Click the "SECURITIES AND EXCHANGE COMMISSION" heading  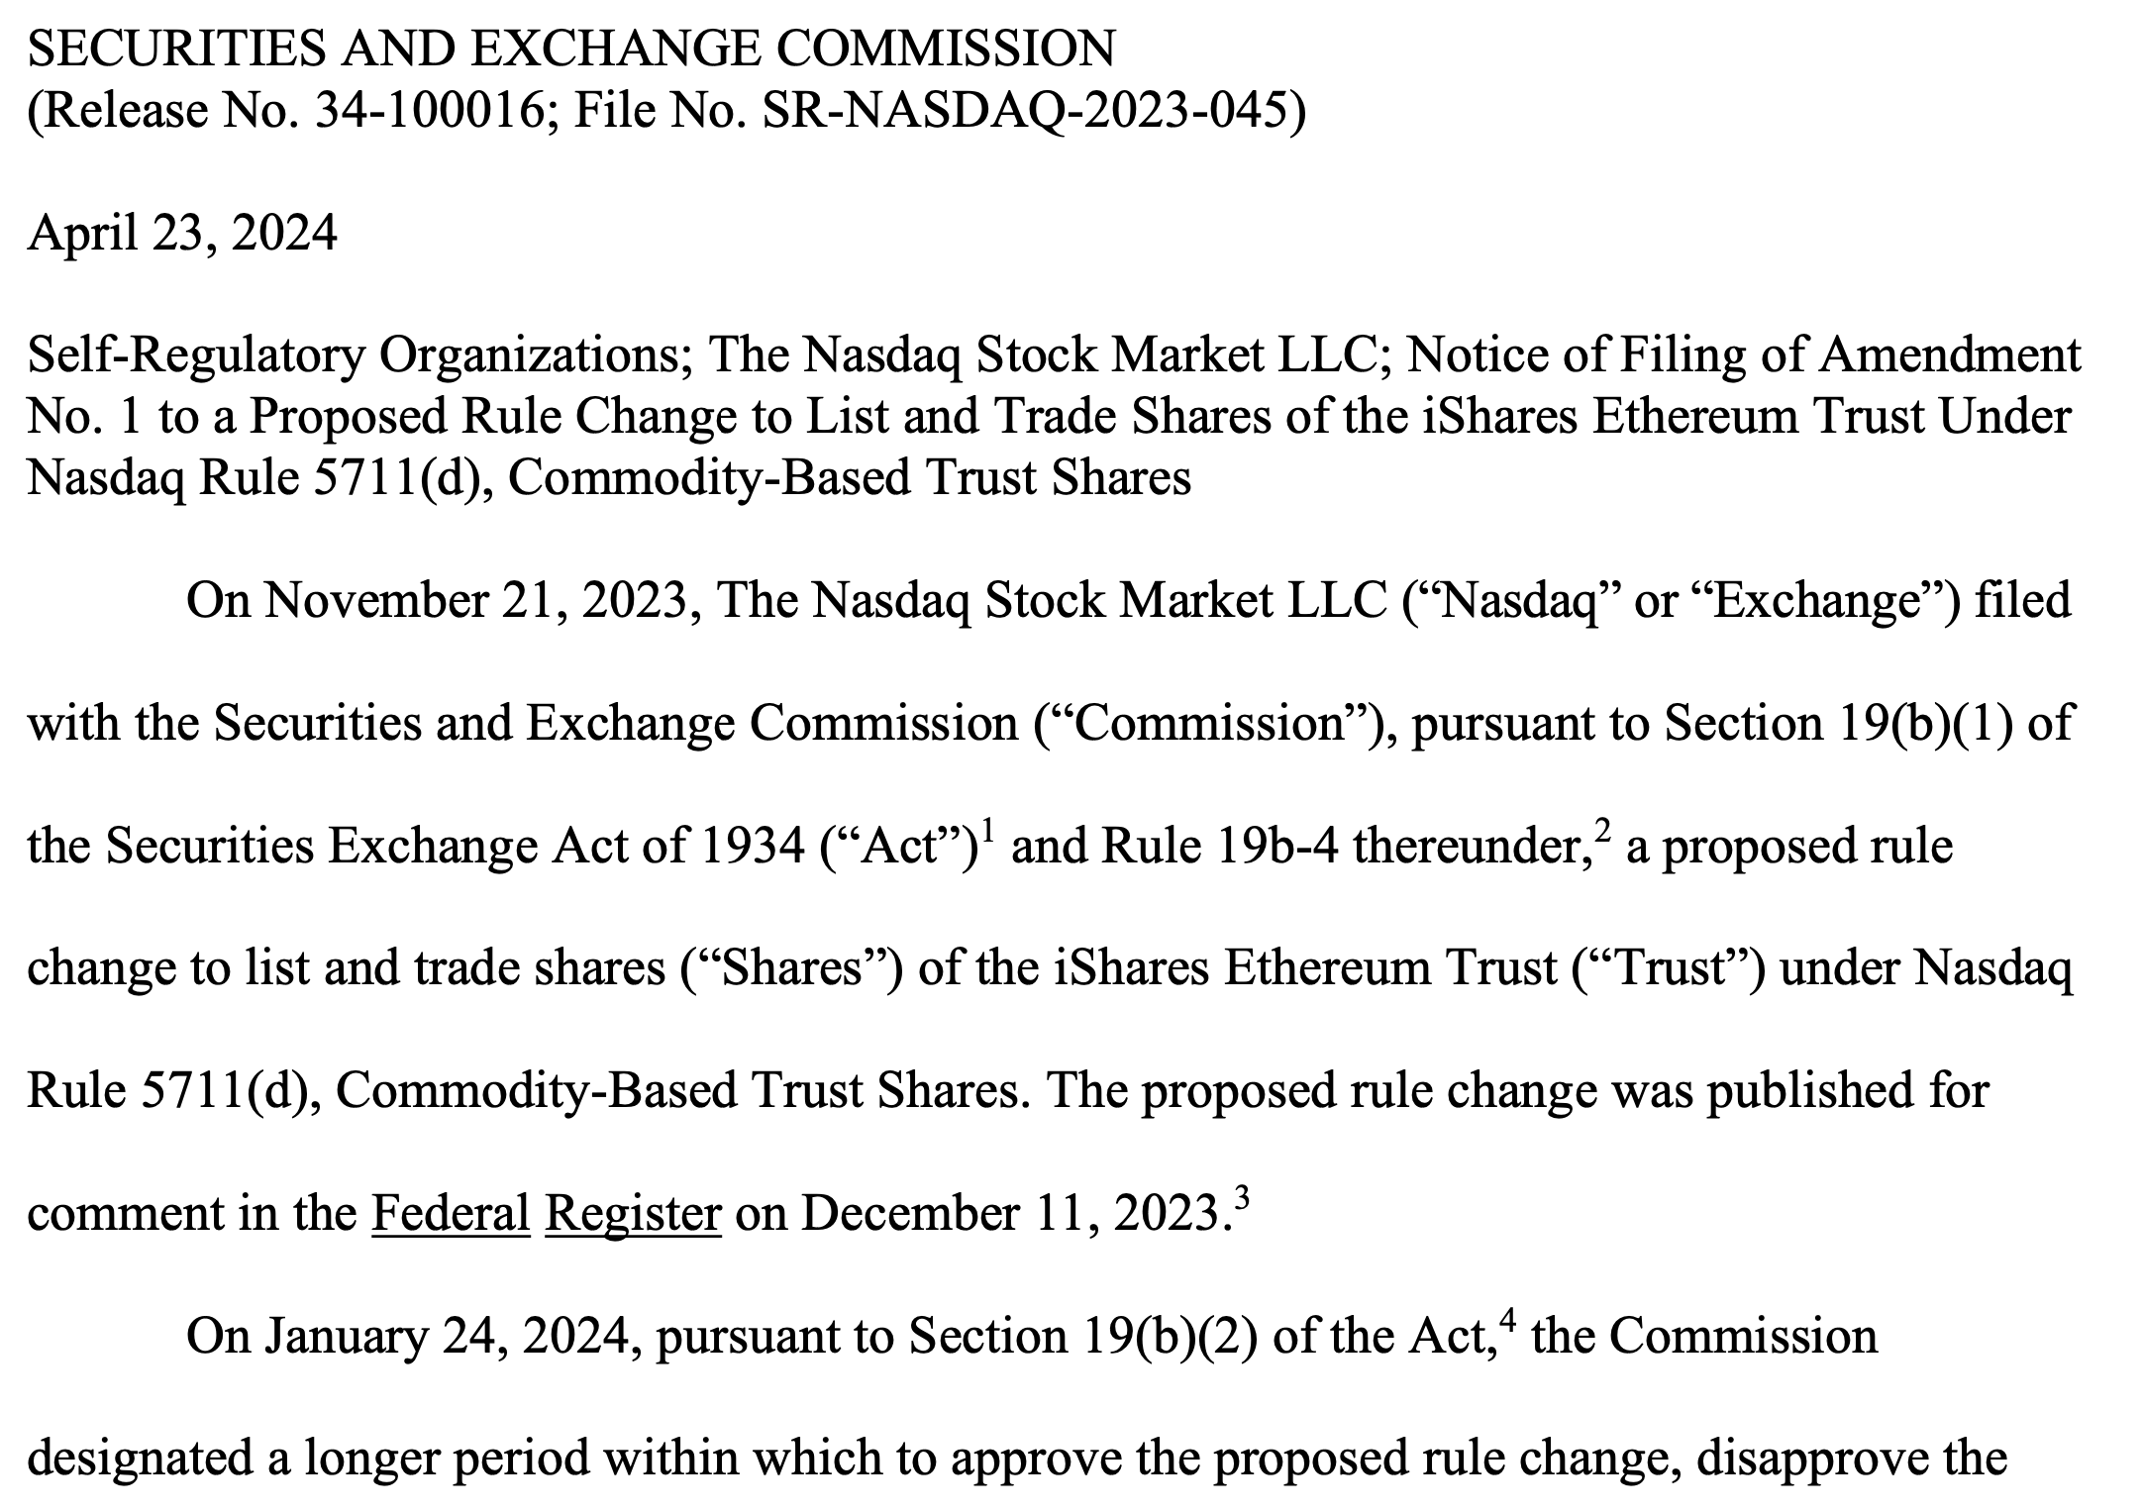click(x=571, y=48)
